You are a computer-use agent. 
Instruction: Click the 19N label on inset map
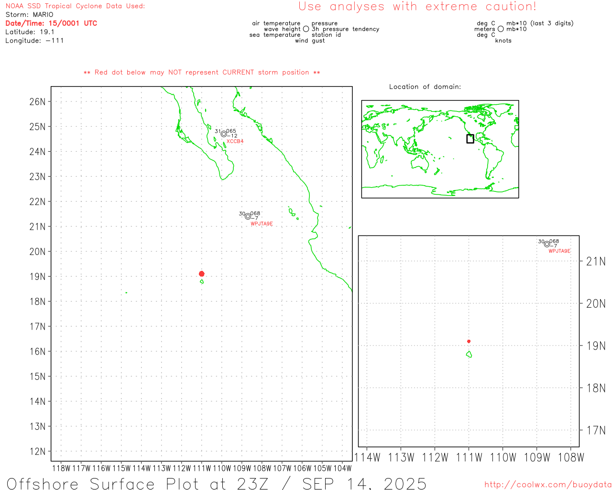596,345
